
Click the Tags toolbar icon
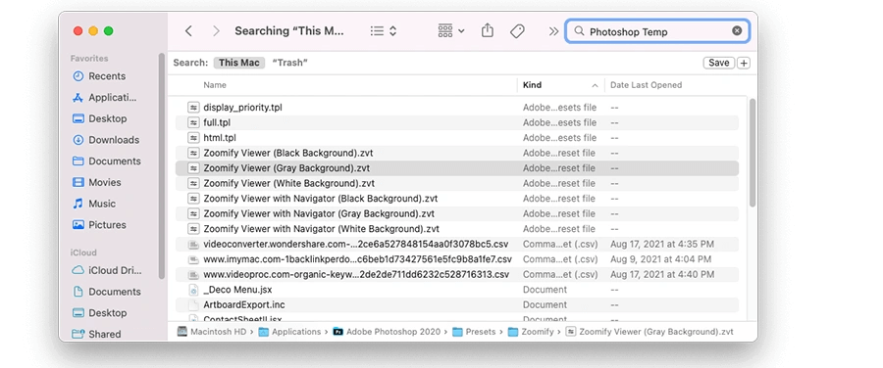coord(517,31)
